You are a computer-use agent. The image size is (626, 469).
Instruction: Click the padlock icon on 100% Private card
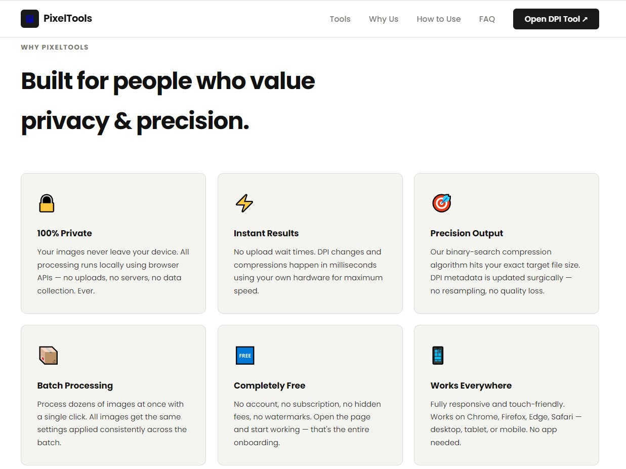pos(47,203)
